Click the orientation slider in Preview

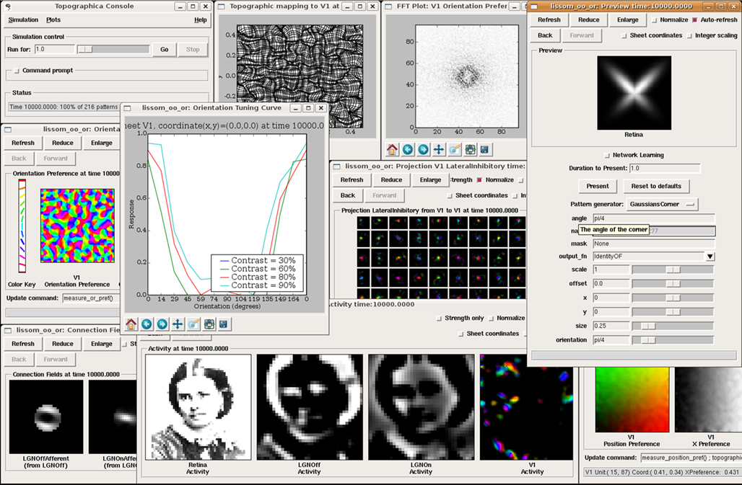pyautogui.click(x=673, y=340)
